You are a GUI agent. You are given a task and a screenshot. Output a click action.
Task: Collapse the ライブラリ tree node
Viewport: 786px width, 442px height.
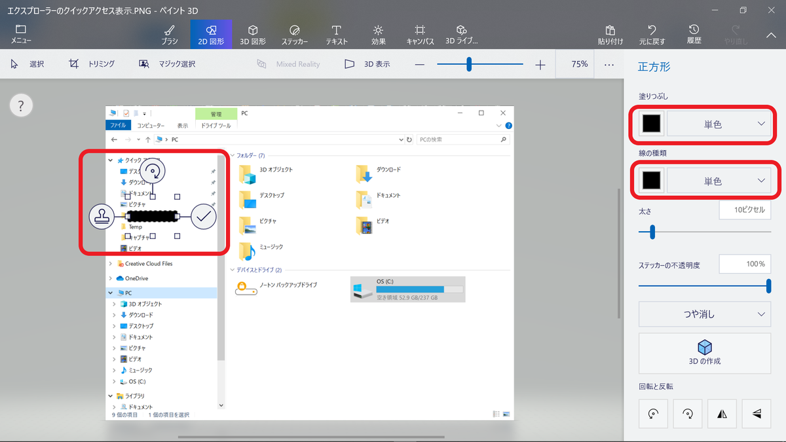click(110, 396)
